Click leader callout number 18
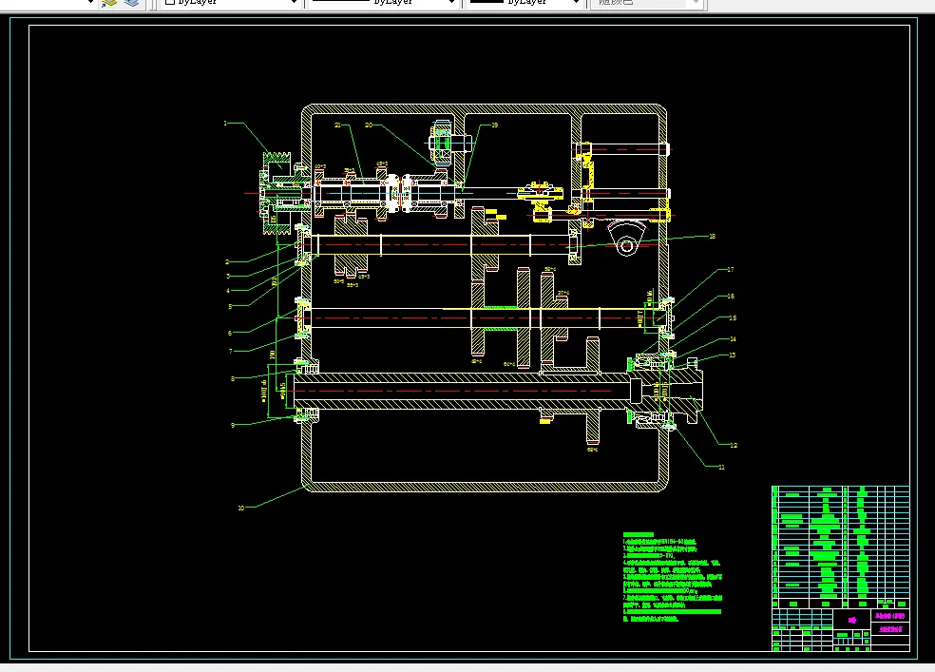Screen dimensions: 935x672 711,236
